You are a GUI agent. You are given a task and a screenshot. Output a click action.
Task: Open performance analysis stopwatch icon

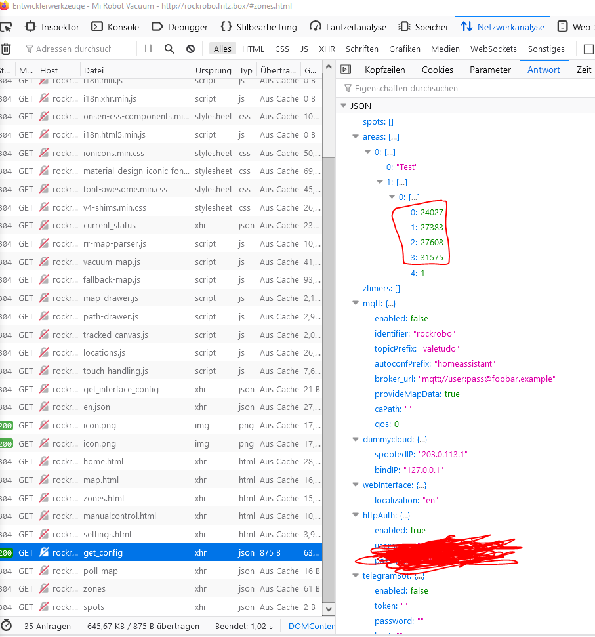[6, 626]
